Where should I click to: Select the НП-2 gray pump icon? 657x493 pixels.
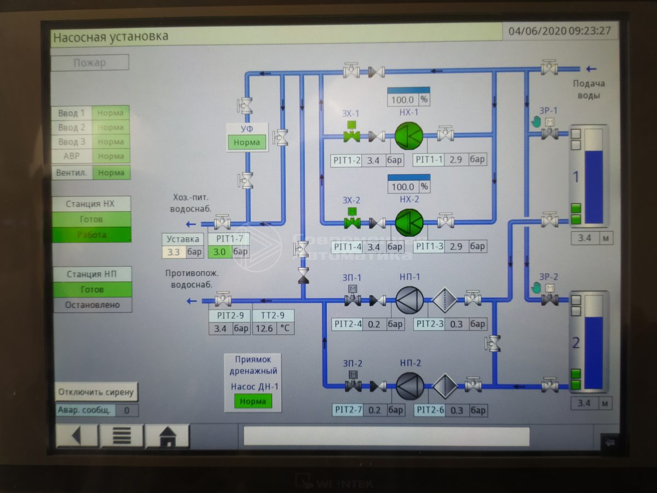click(410, 386)
